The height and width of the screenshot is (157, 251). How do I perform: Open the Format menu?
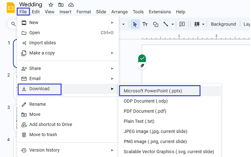pos(84,12)
